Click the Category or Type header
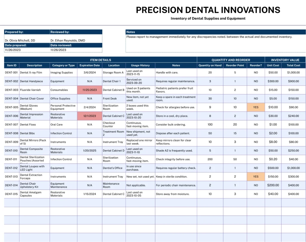 (63, 66)
